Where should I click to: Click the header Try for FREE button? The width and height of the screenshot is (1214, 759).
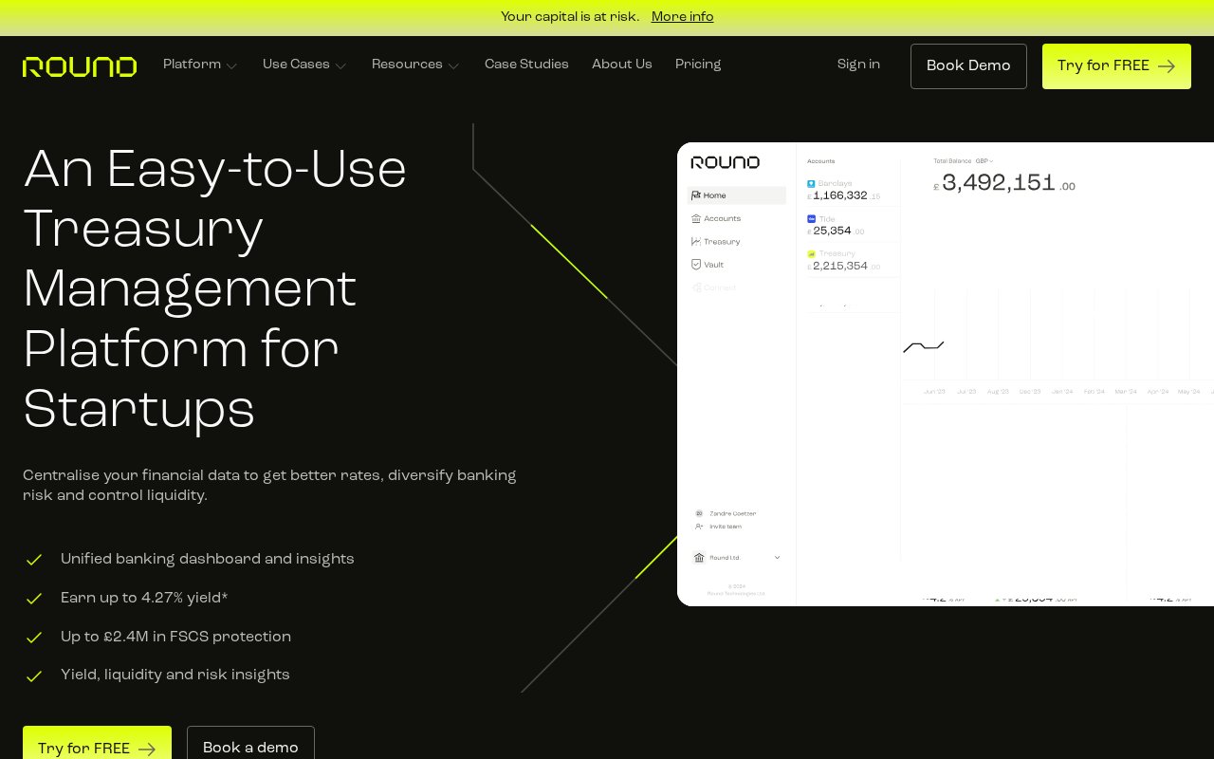pyautogui.click(x=1116, y=66)
